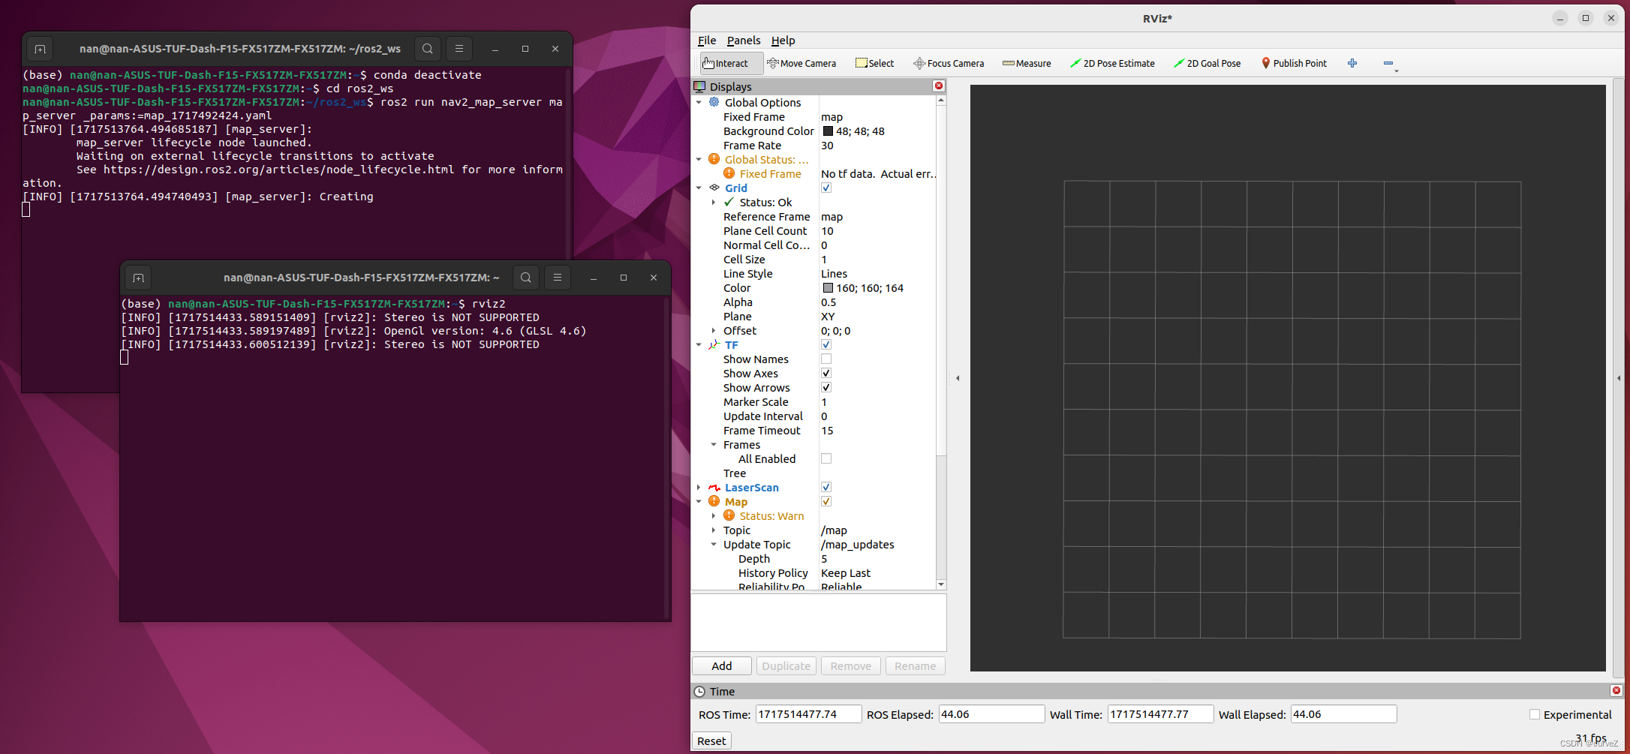Switch to the Select tool
1630x754 pixels.
[874, 63]
